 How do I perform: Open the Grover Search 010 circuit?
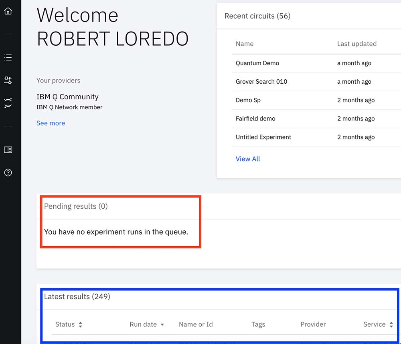click(x=261, y=82)
